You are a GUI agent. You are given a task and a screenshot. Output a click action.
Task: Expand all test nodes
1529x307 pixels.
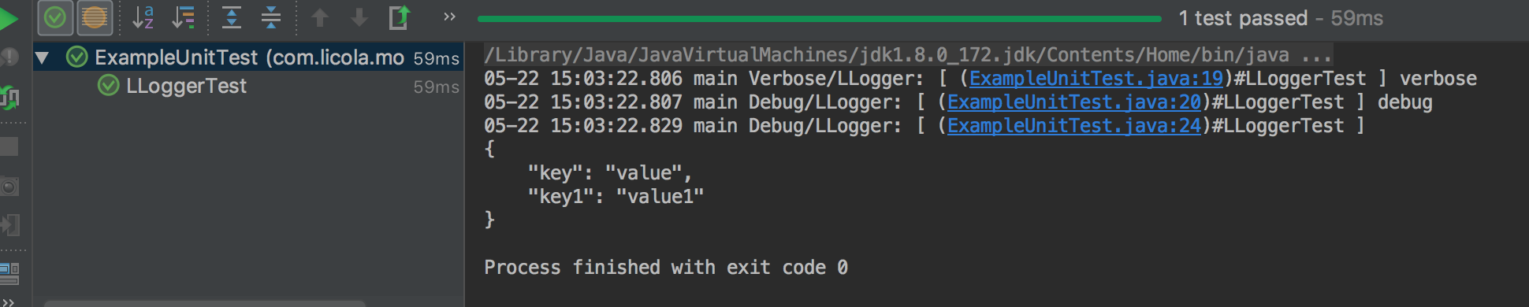[232, 17]
